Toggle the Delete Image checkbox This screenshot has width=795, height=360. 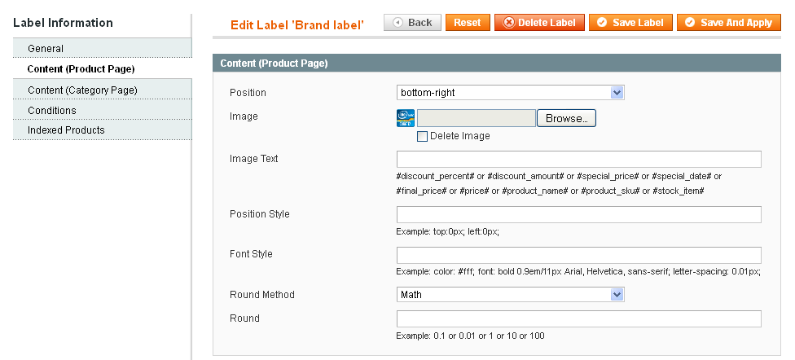422,137
